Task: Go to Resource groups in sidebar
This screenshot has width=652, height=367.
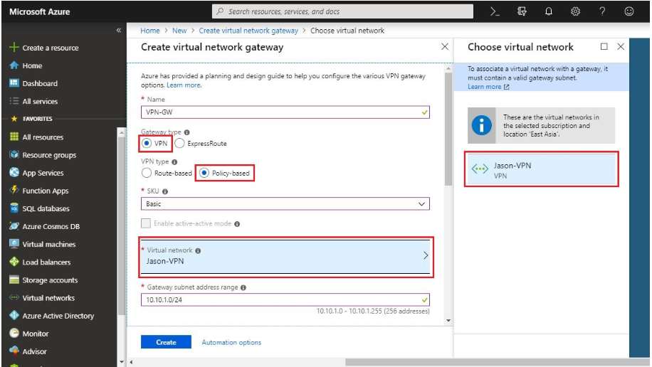Action: 48,155
